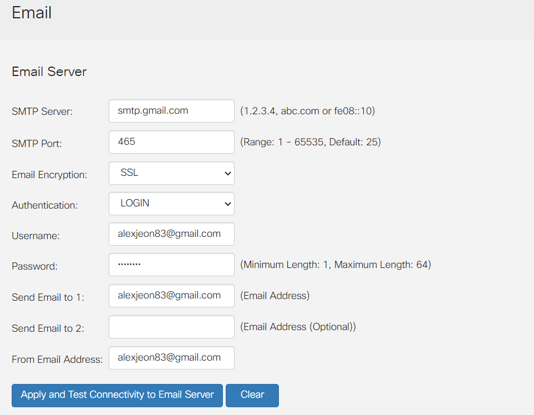Open the Email Encryption dropdown set to SSL
The width and height of the screenshot is (534, 415).
(x=171, y=173)
